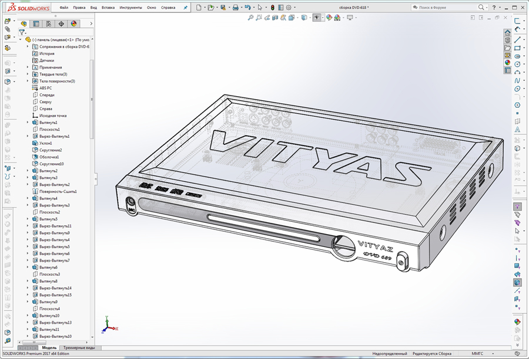Activate the Zoom to Area tool
The image size is (529, 359).
[x=259, y=18]
